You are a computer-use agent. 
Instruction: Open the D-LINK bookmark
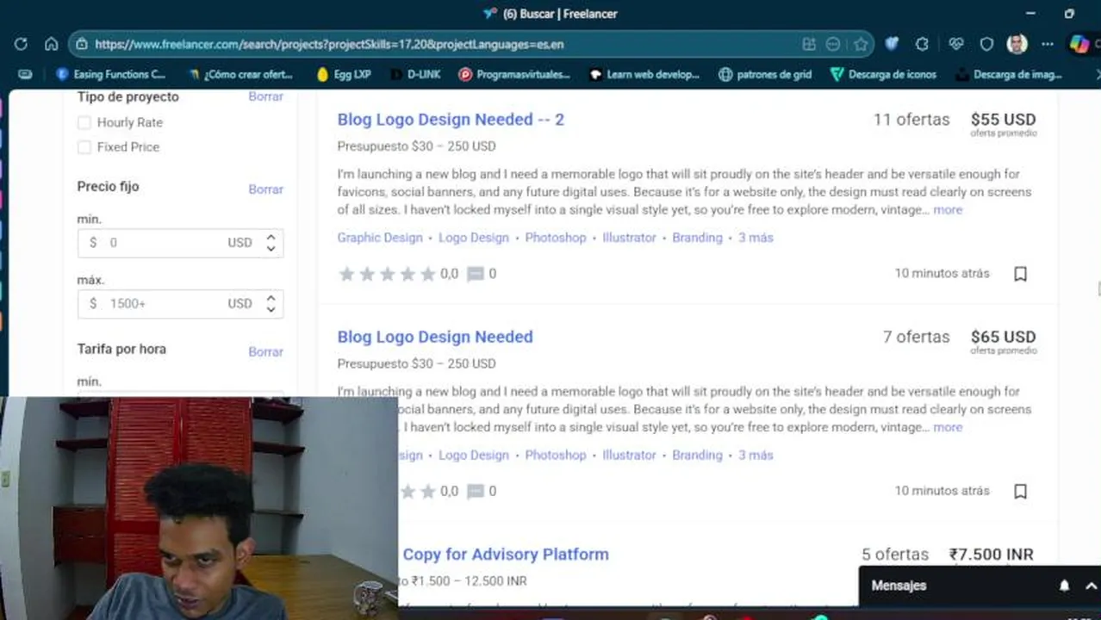(x=415, y=74)
